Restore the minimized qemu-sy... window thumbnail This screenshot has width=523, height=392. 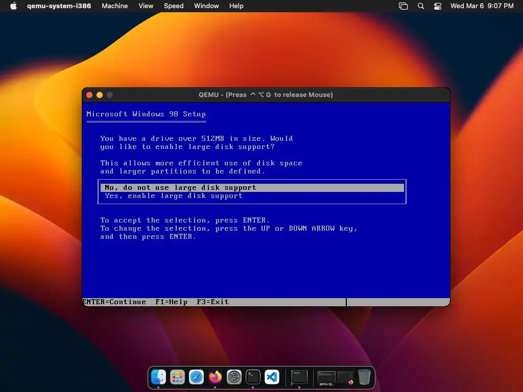[326, 378]
